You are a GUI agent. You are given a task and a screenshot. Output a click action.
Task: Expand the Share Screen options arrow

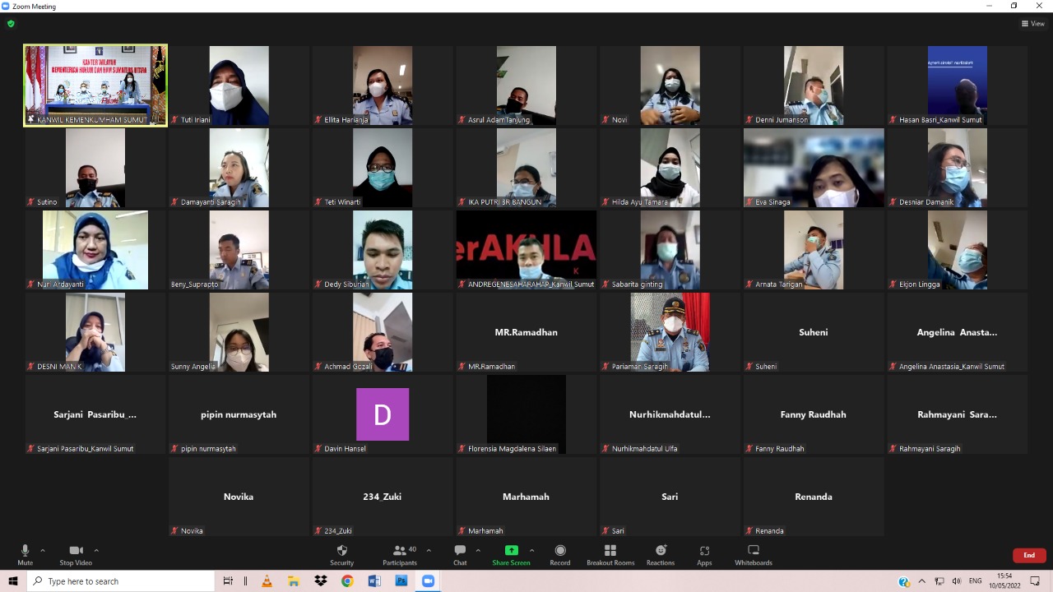[531, 551]
